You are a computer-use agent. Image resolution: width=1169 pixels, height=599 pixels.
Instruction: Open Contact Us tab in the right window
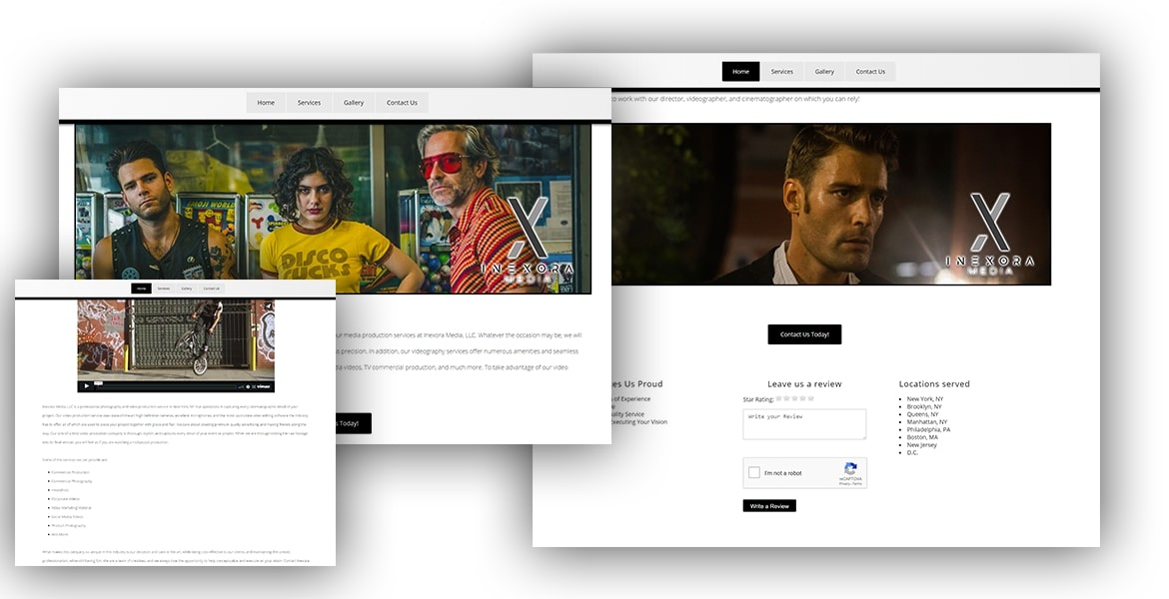pos(871,72)
